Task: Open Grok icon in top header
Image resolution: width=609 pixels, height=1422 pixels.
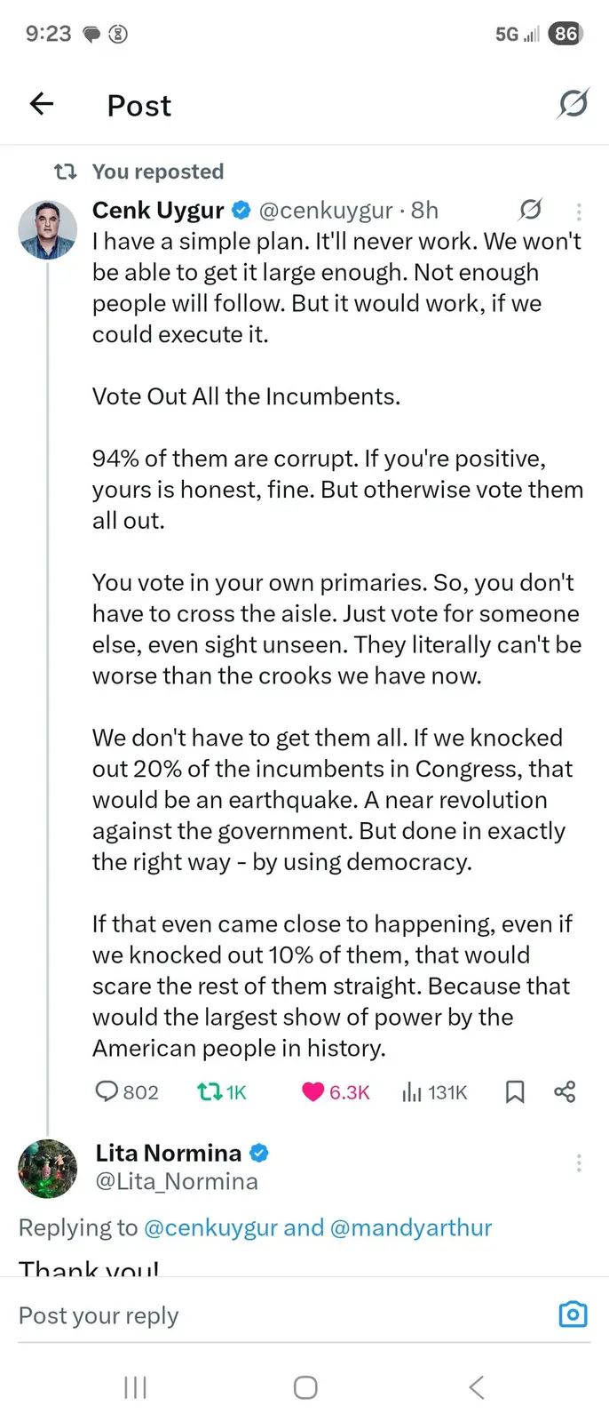Action: click(573, 104)
